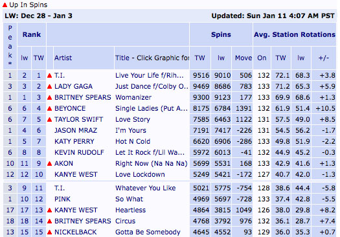
Task: Click the Move column header
Action: click(244, 58)
